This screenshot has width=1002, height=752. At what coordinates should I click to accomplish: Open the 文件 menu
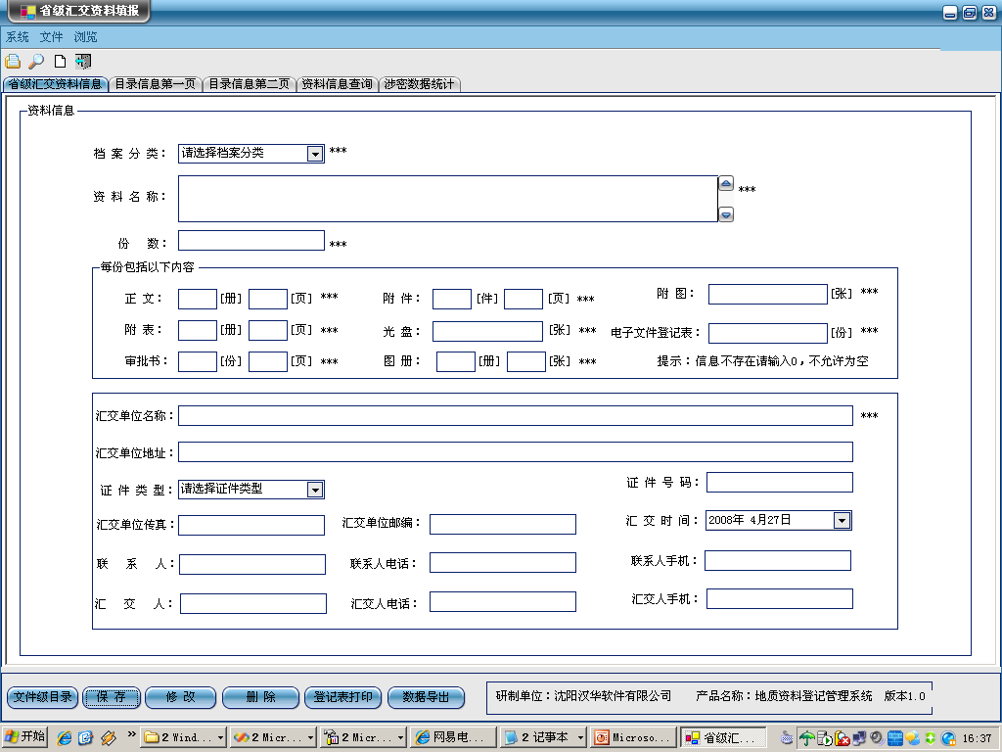pyautogui.click(x=51, y=37)
